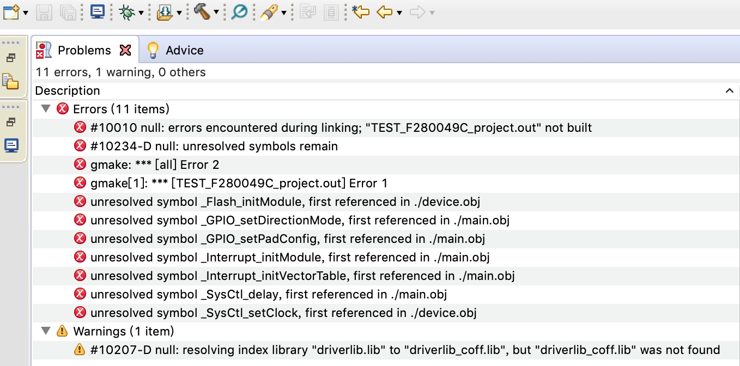Restore the upper left minimized panel
Viewport: 740px width, 366px height.
click(x=10, y=58)
